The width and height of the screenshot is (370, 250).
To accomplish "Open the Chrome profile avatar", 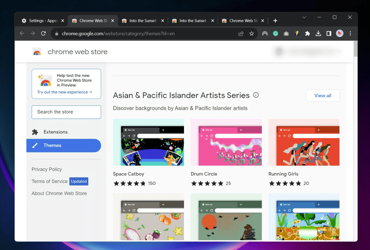I will click(x=339, y=33).
